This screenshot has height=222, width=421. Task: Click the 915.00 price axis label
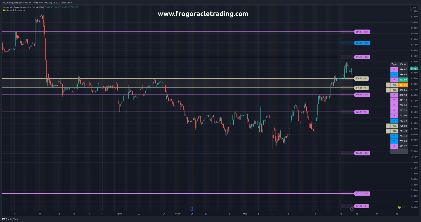[x=414, y=11]
